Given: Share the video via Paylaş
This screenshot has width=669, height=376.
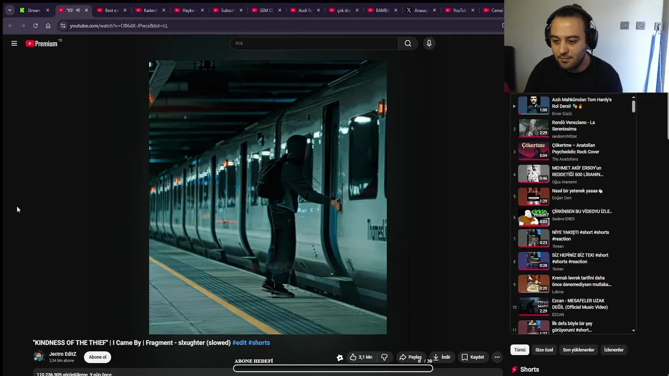Looking at the screenshot, I should pos(410,357).
